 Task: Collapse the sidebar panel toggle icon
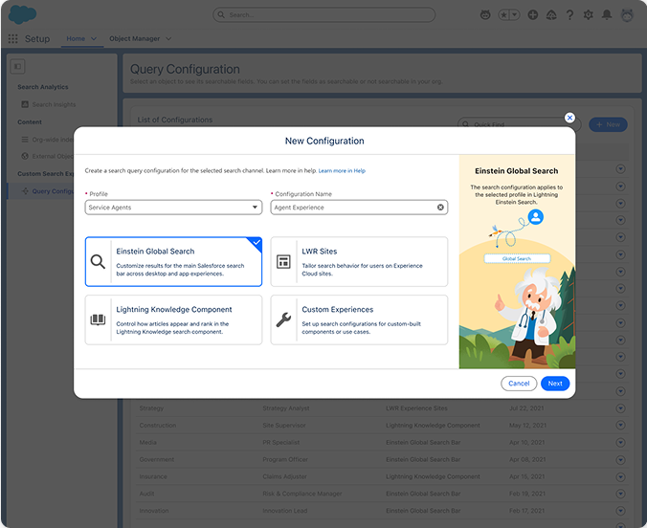pos(17,66)
